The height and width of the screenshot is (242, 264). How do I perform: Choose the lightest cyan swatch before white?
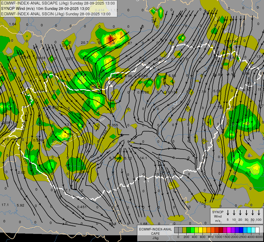click(253, 230)
